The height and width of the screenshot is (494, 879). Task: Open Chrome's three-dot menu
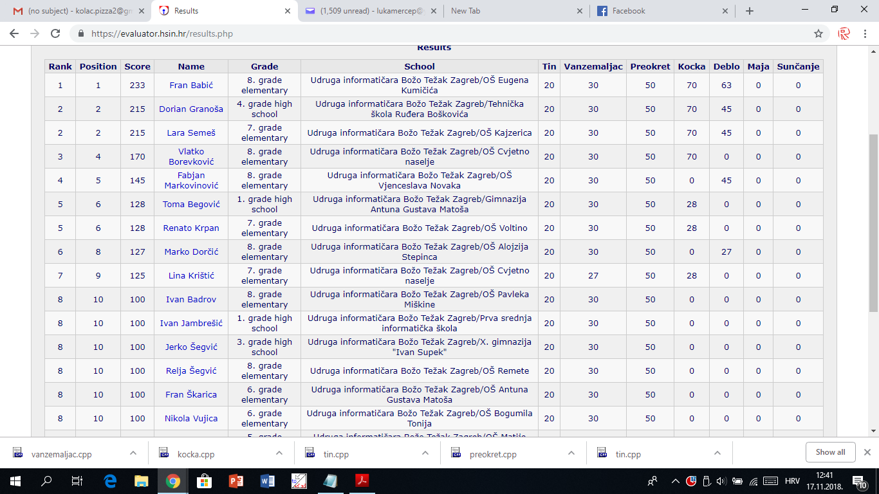tap(866, 33)
